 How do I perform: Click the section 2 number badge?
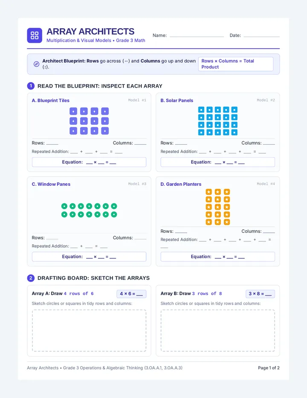pos(31,278)
